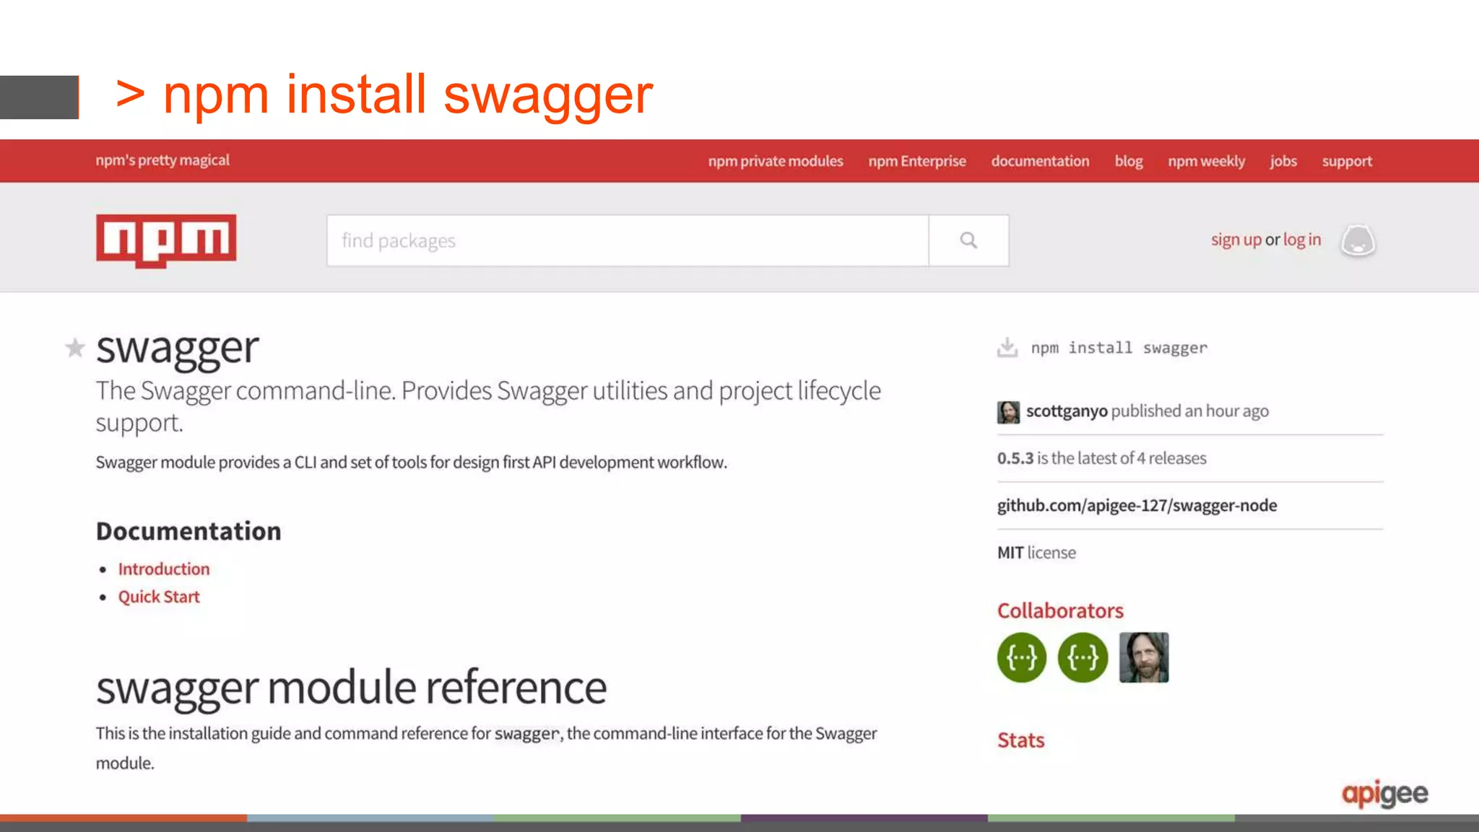Go to documentation in top bar
1479x832 pixels.
tap(1040, 161)
